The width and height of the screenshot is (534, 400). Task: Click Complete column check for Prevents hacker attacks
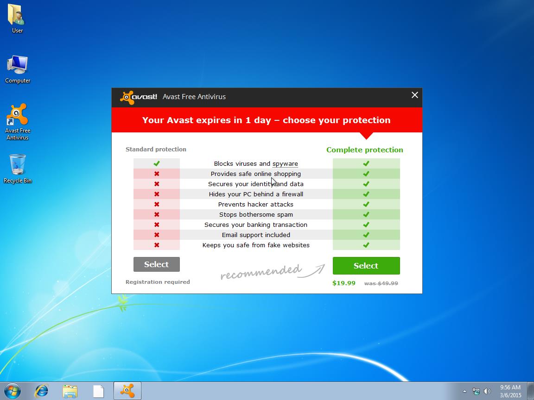point(366,205)
